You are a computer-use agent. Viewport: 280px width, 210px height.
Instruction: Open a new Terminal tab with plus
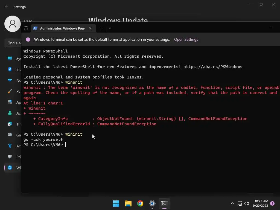tap(102, 28)
